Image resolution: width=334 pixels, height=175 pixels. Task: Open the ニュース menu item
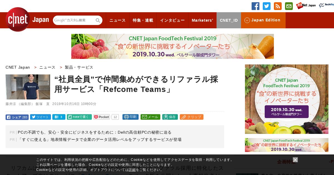coord(117,20)
